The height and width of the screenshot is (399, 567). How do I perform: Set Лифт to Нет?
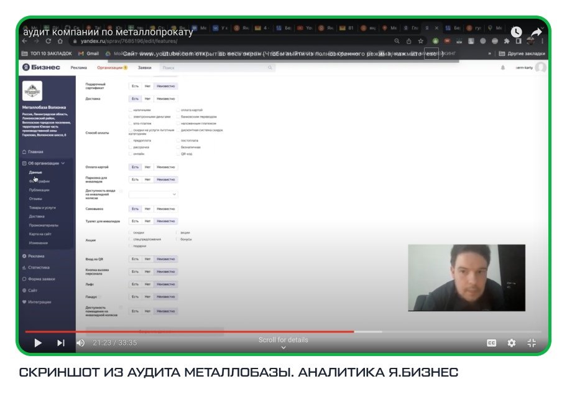147,284
